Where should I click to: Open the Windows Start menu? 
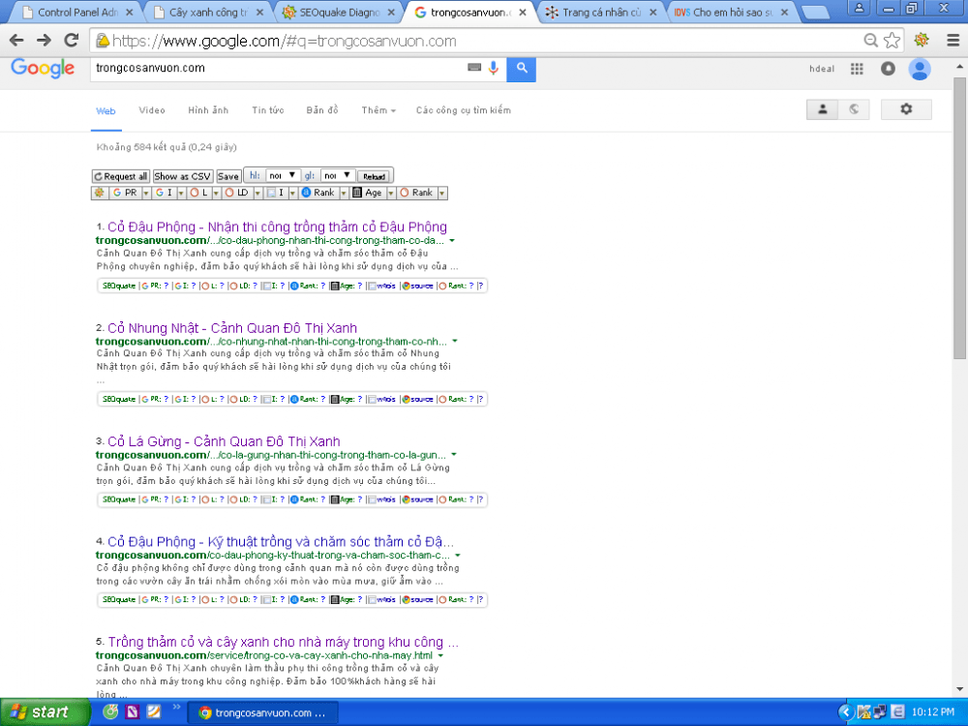pos(45,712)
